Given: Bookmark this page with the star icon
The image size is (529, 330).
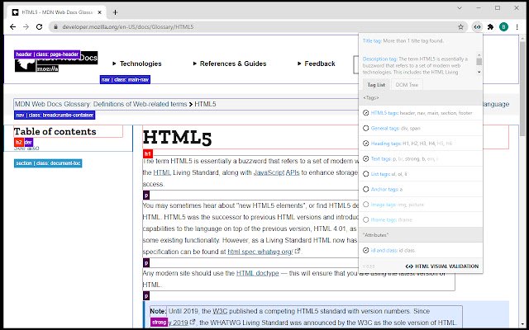Looking at the screenshot, I should 460,27.
